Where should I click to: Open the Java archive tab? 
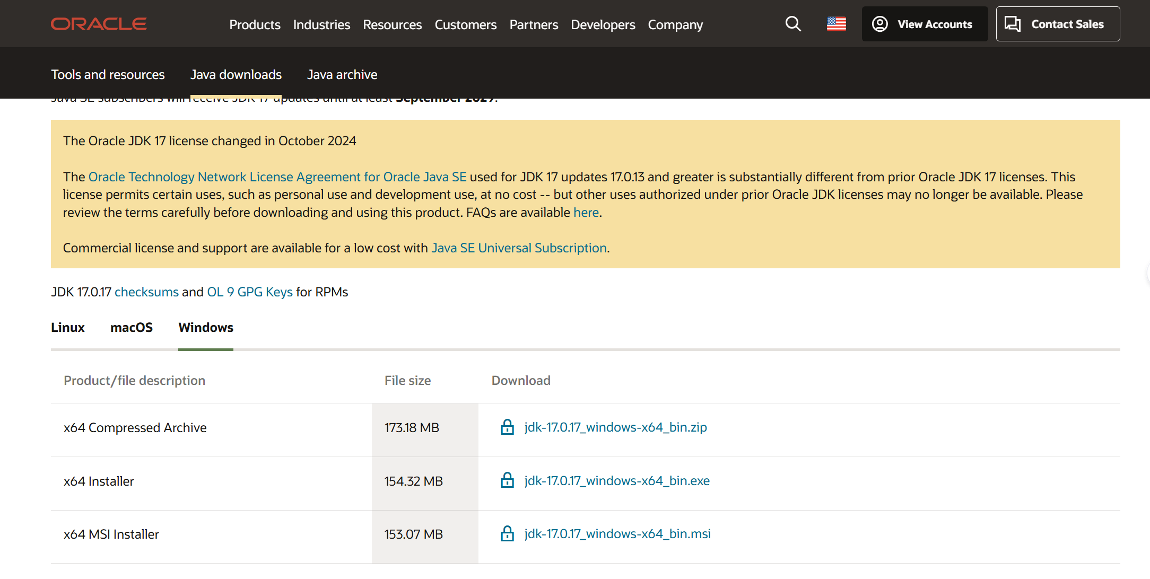click(x=342, y=75)
